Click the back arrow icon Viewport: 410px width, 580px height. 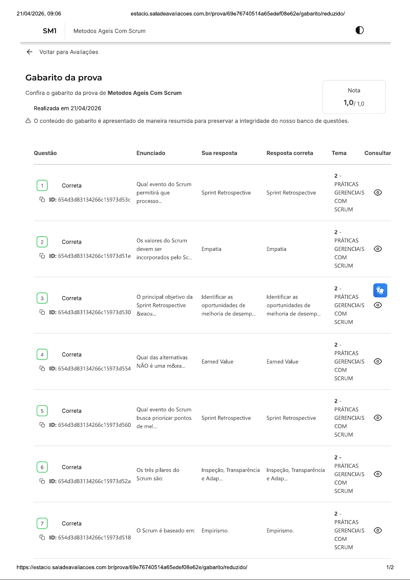pyautogui.click(x=30, y=52)
